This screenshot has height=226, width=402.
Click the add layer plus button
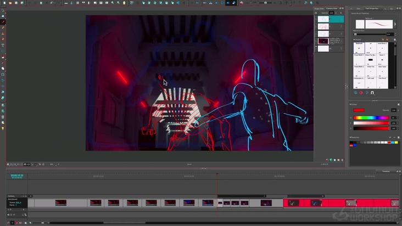tap(342, 13)
